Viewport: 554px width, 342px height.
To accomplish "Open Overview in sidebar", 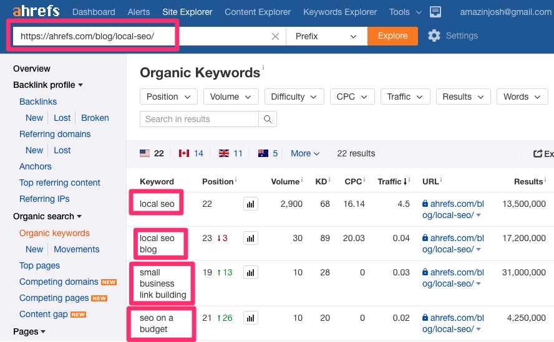I will coord(32,69).
